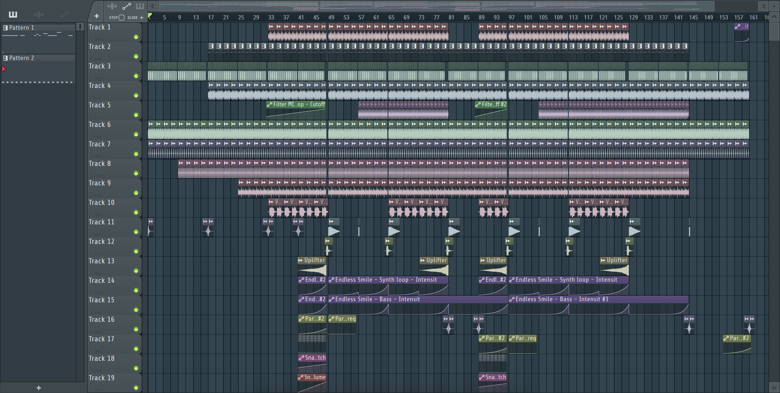Image resolution: width=780 pixels, height=393 pixels.
Task: Click the zoom dot button at top-right corner
Action: 774,6
